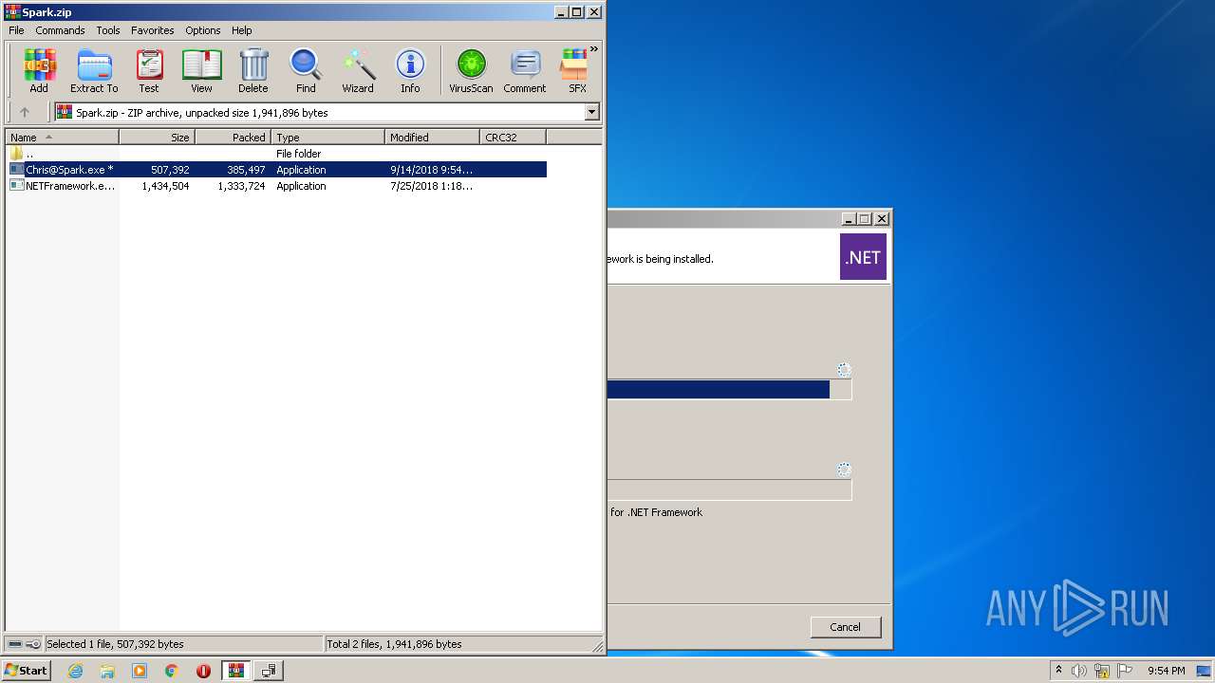Screen dimensions: 1215x683
Task: Open the Tools menu
Action: coord(108,30)
